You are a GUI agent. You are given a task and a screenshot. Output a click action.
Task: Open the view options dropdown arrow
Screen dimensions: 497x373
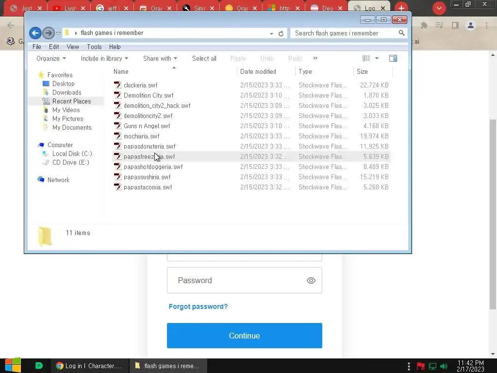click(377, 58)
